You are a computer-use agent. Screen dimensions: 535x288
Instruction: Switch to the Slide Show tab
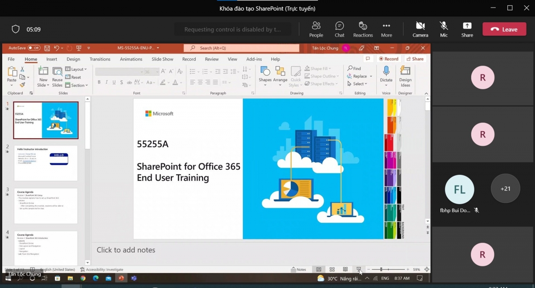162,59
